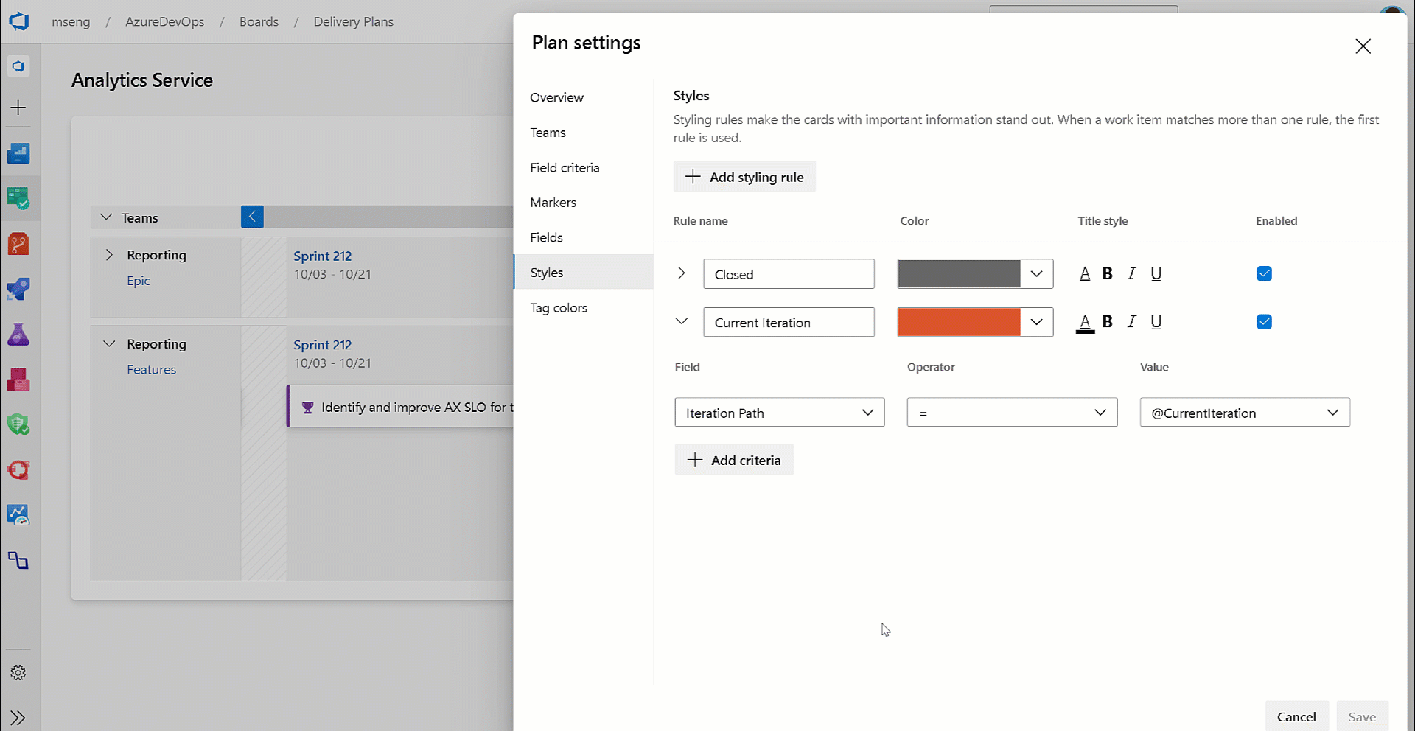1415x731 pixels.
Task: Open the Iteration Path field dropdown
Action: [780, 413]
